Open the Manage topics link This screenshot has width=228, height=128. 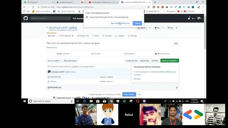pyautogui.click(x=52, y=47)
